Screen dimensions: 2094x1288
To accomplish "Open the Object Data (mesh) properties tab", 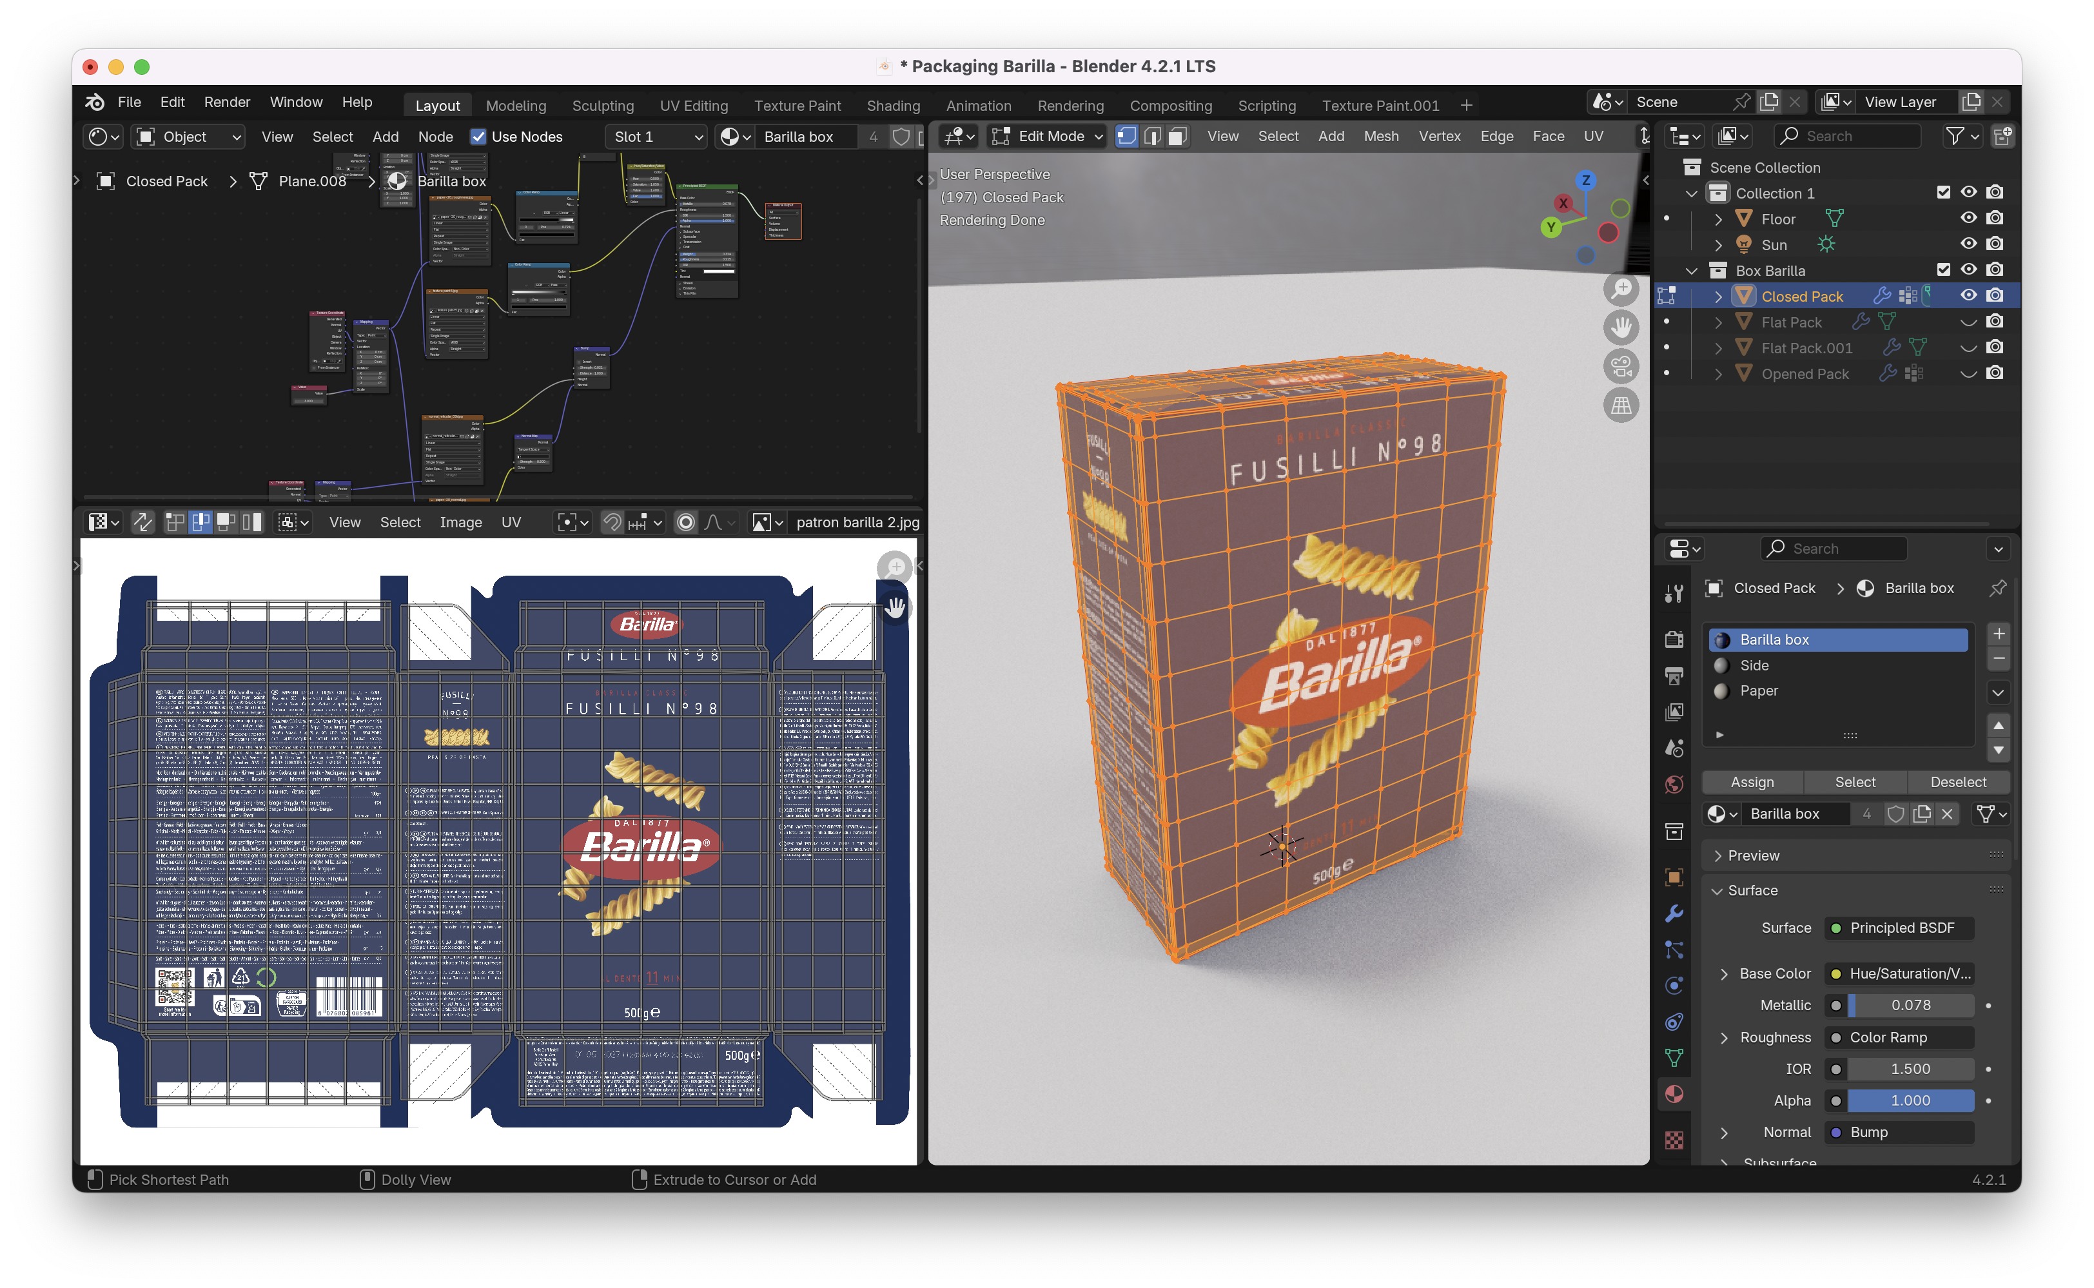I will point(1673,1057).
